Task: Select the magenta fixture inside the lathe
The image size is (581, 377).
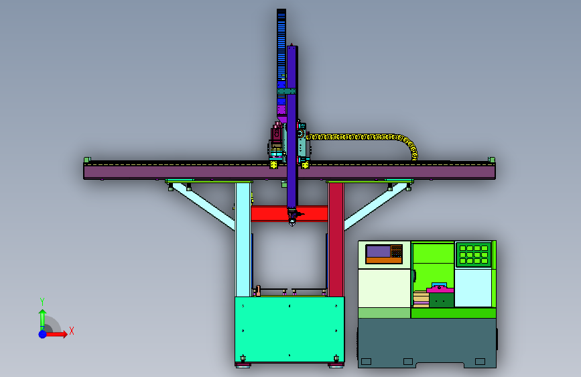Action: pos(440,288)
